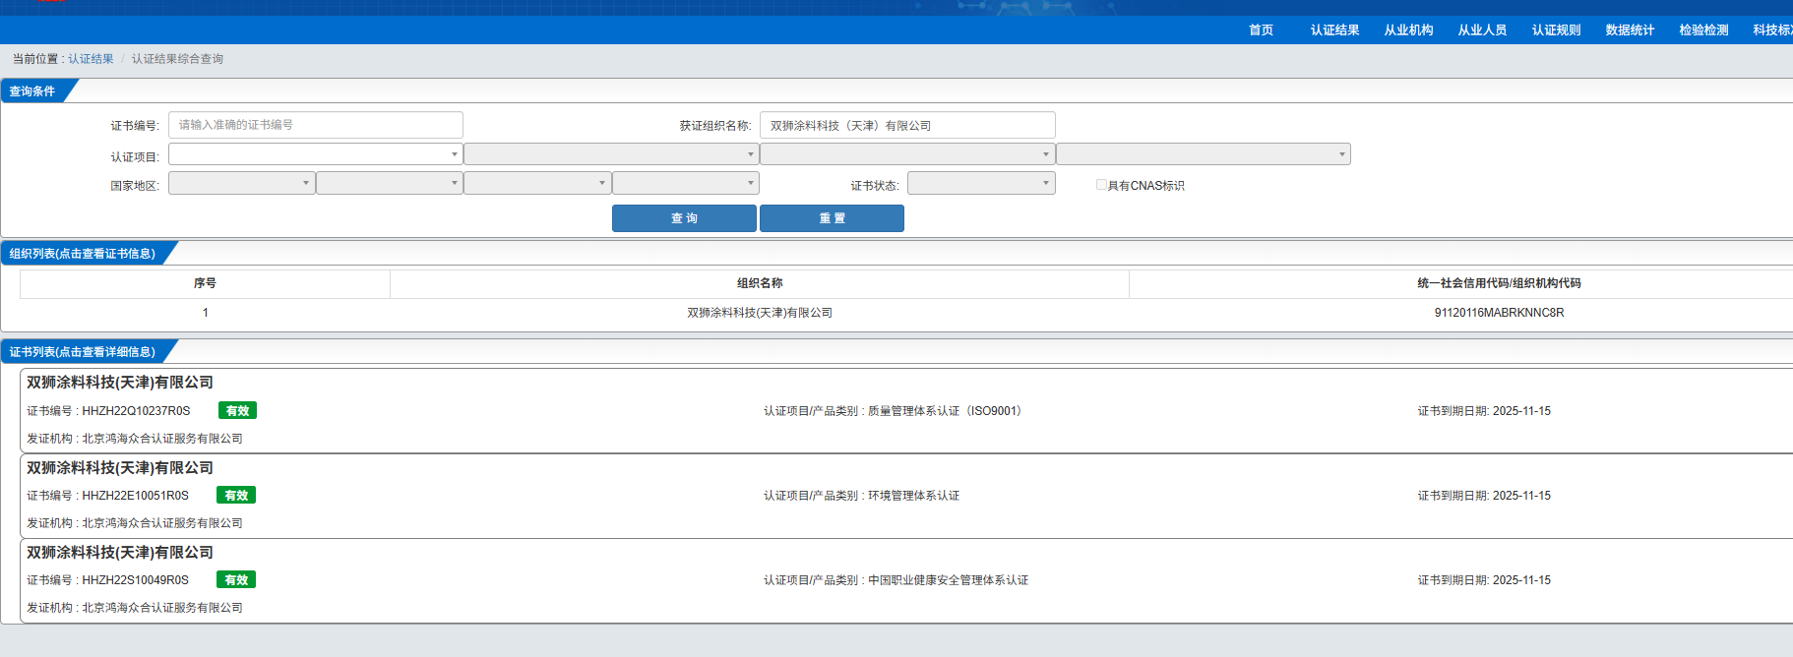Click the 认证结果综合查询 breadcrumb text
The width and height of the screenshot is (1793, 657).
tap(177, 59)
